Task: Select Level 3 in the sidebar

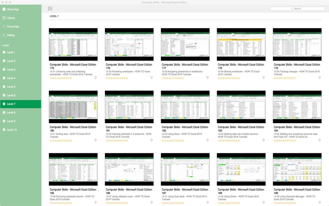Action: [x=21, y=69]
